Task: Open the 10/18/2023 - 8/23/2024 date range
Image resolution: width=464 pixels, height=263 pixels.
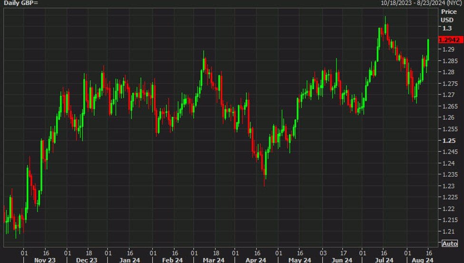Action: click(422, 3)
